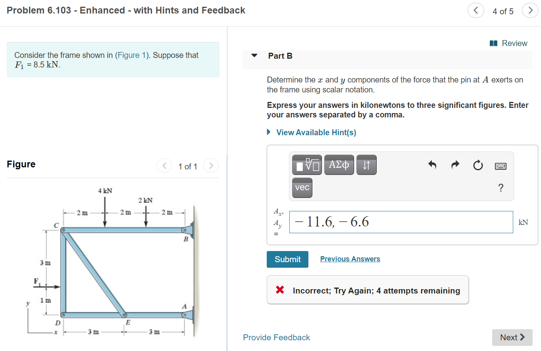Open Provide Feedback
541x351 pixels.
(276, 337)
